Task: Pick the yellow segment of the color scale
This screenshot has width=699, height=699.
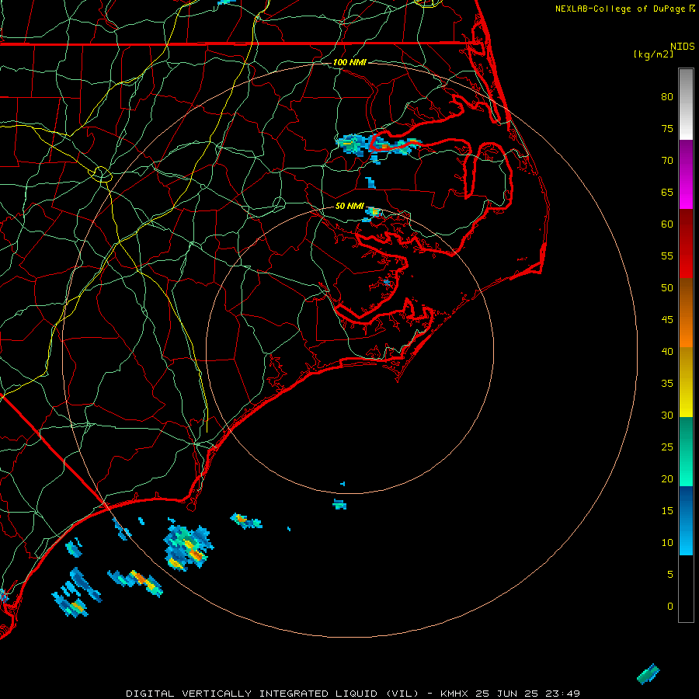Action: 686,382
